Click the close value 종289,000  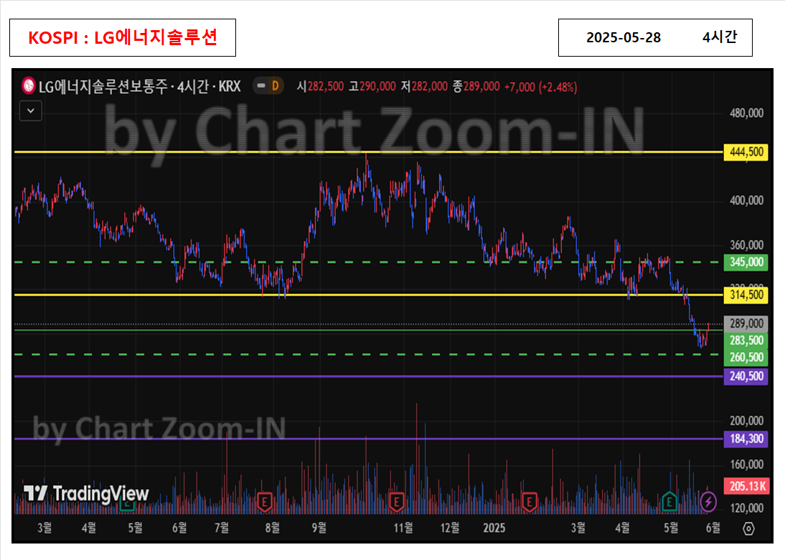pyautogui.click(x=476, y=87)
